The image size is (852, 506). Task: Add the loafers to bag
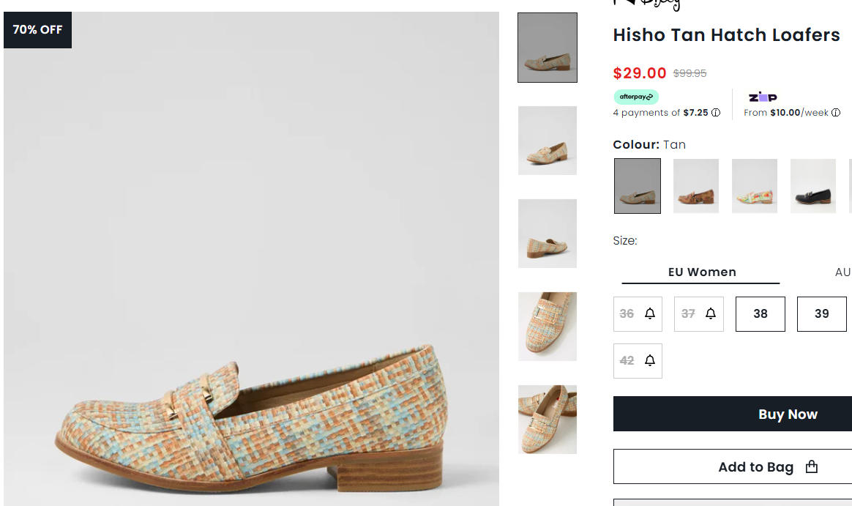click(755, 466)
